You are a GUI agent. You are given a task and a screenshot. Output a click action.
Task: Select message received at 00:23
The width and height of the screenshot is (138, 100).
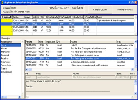[x=80, y=52]
